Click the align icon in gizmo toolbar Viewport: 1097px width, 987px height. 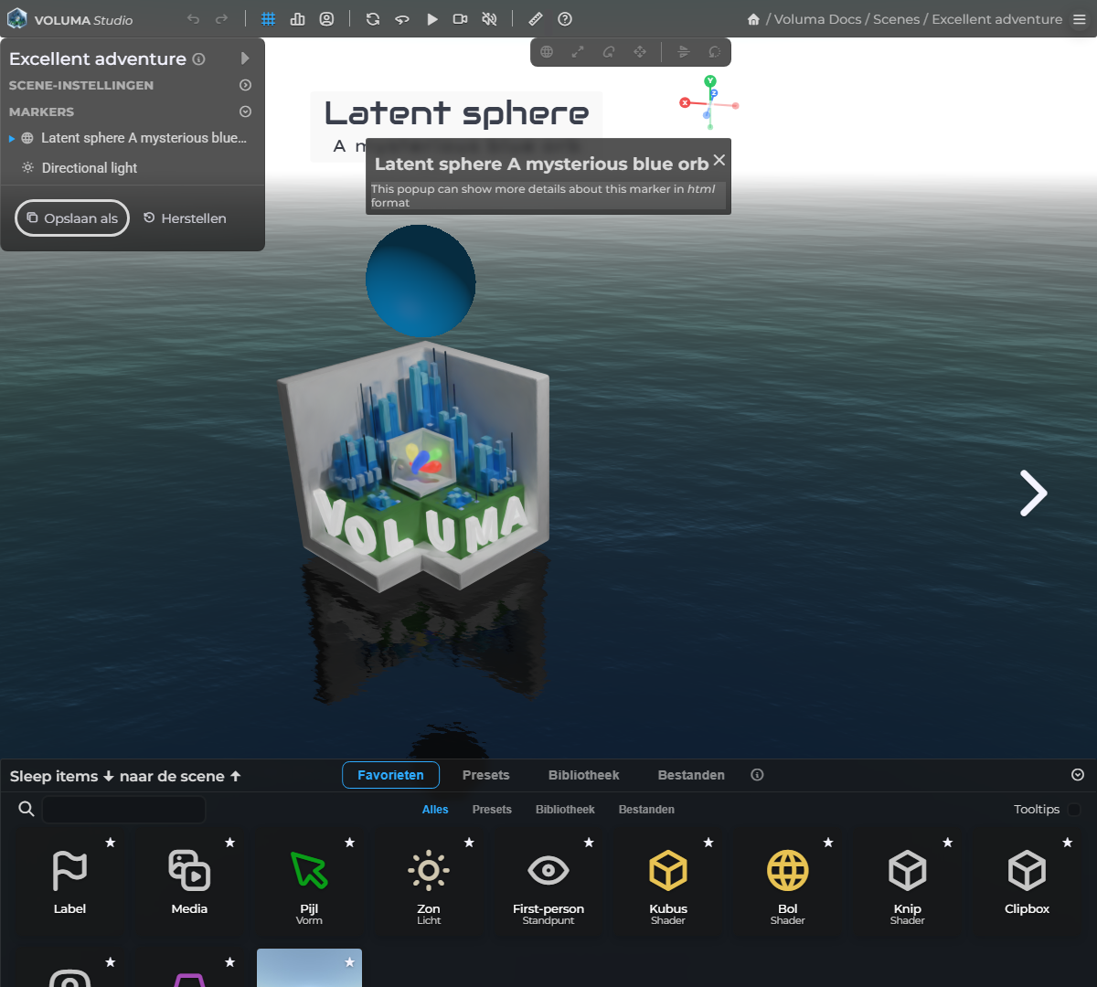684,52
